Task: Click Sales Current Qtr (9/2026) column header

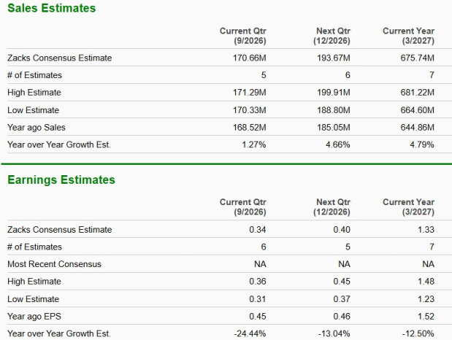Action: point(242,36)
